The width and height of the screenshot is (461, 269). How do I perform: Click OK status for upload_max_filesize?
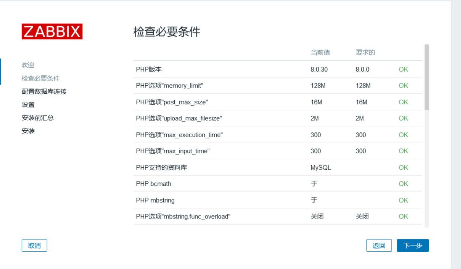click(x=403, y=118)
